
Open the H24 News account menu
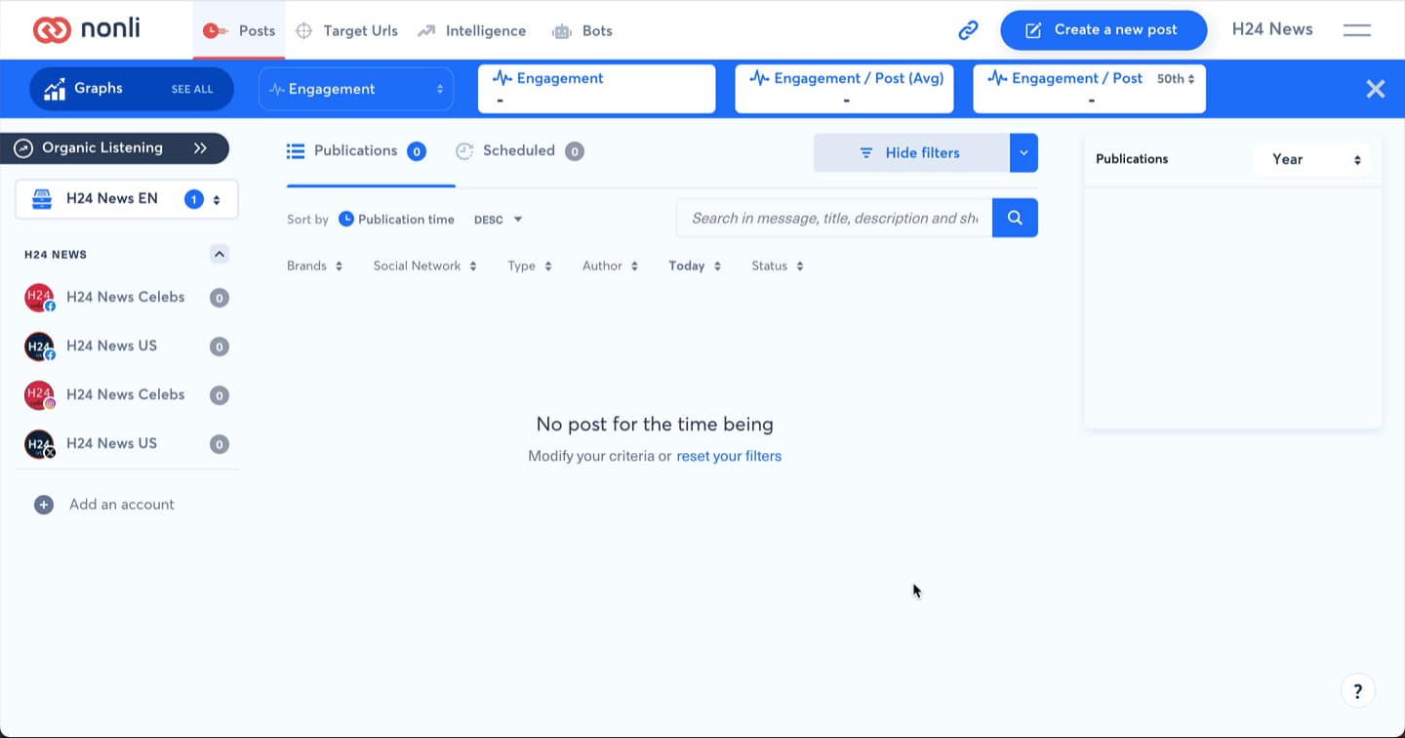[x=1272, y=29]
